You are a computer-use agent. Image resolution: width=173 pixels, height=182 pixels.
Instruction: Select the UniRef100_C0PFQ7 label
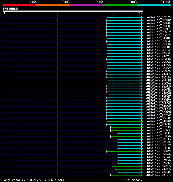158,104
